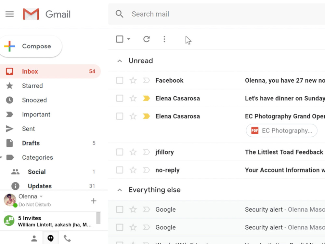Viewport: 325px width, 244px height.
Task: Click Olenna's profile avatar
Action: pos(10,200)
